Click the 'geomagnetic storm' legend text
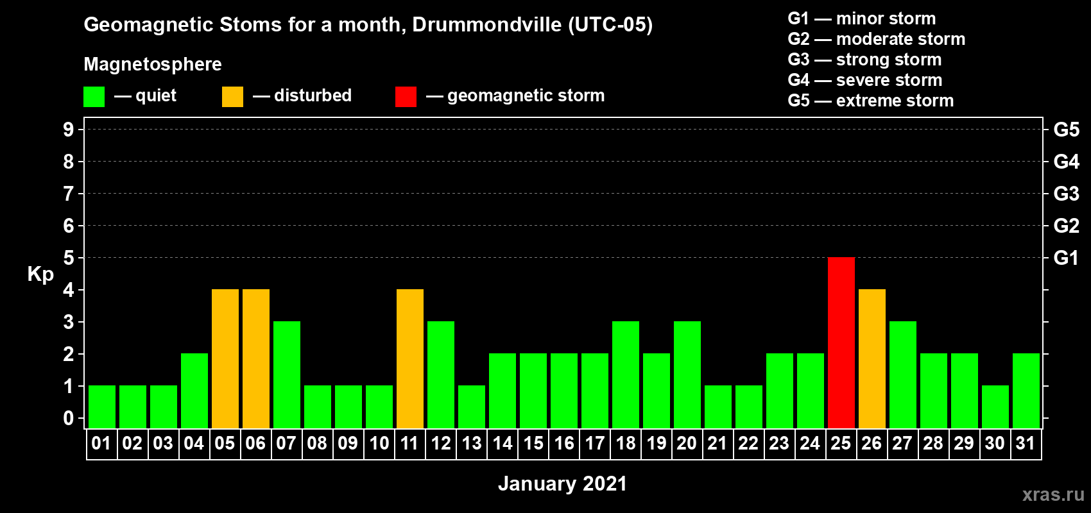The image size is (1091, 513). [x=526, y=96]
